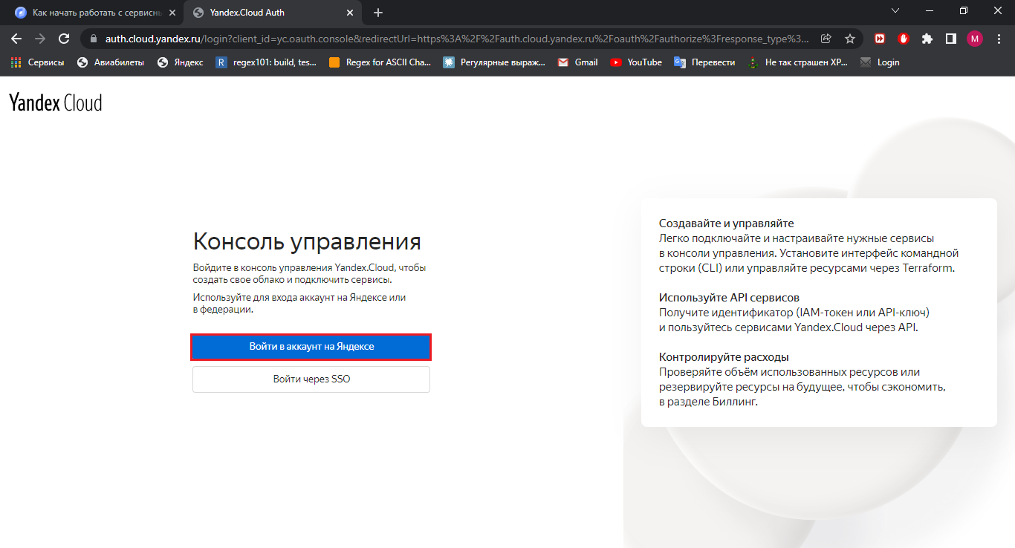The width and height of the screenshot is (1015, 548).
Task: View site security lock info
Action: tap(93, 39)
